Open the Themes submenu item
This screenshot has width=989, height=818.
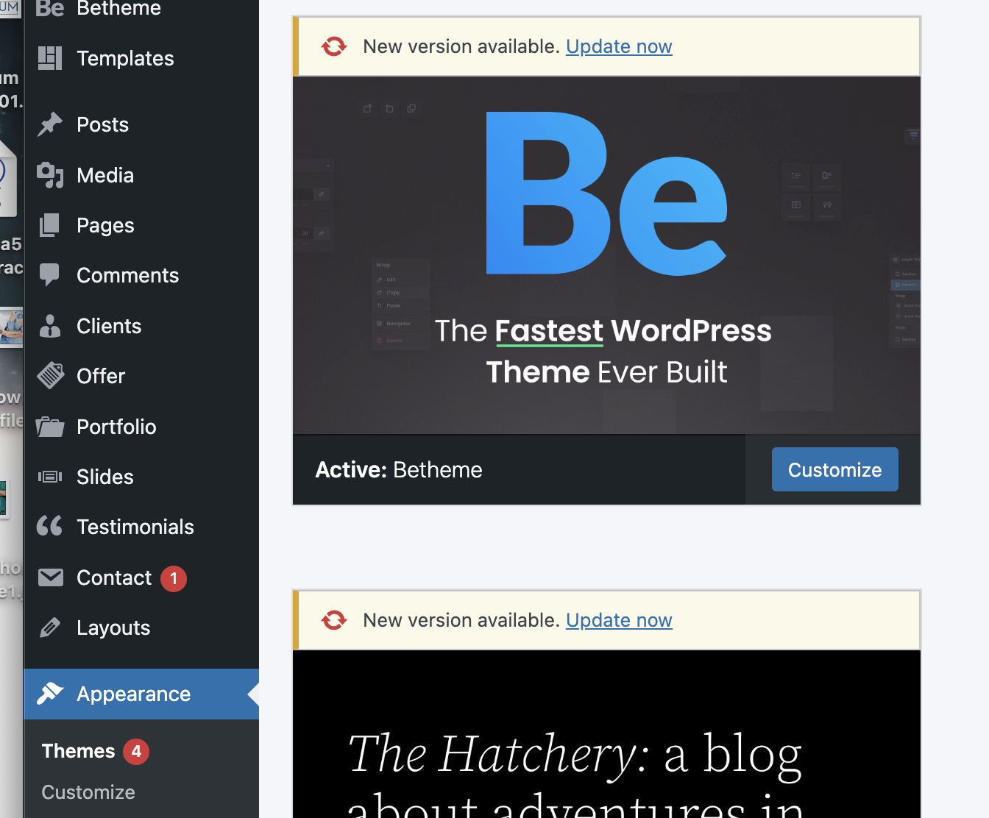(x=79, y=751)
